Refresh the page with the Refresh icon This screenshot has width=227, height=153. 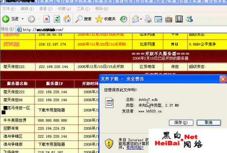[57, 19]
